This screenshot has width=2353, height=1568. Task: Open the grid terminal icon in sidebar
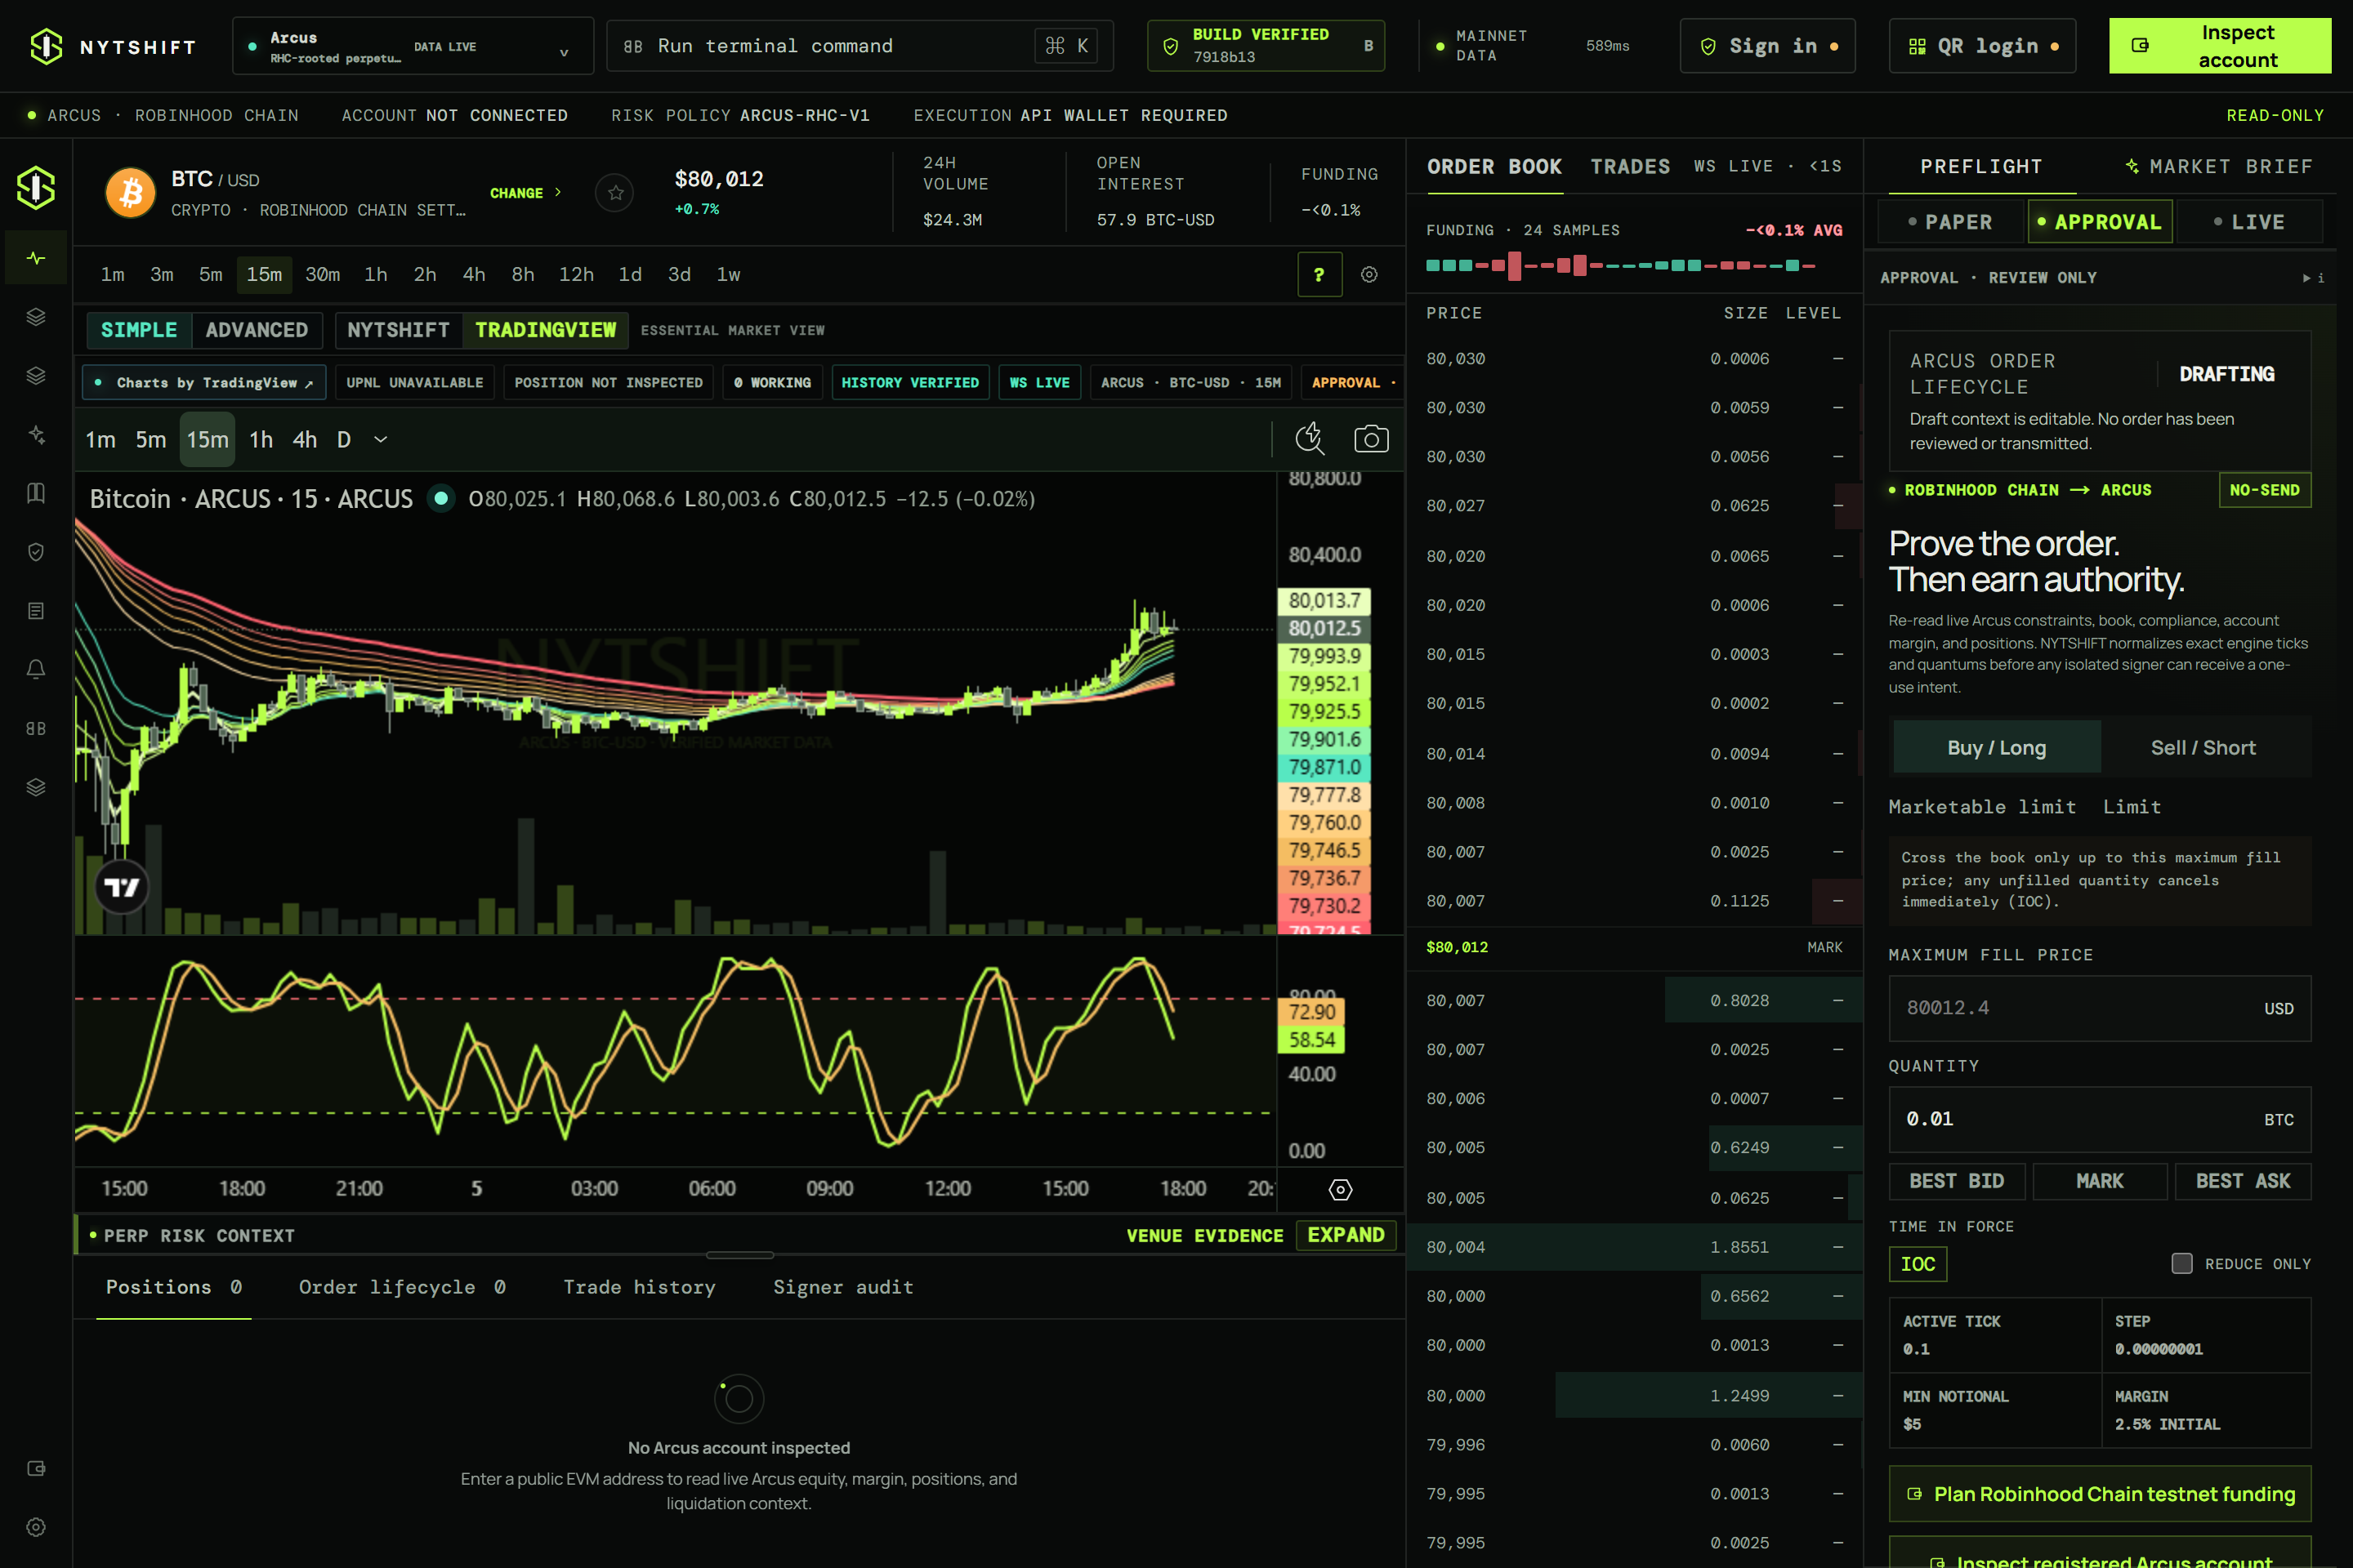click(36, 728)
